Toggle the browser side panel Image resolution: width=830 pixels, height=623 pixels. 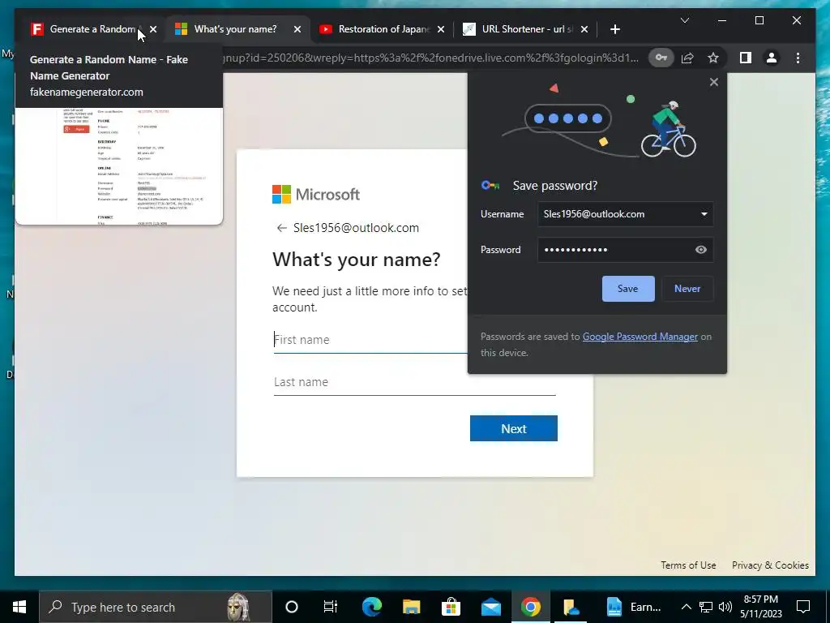click(746, 58)
